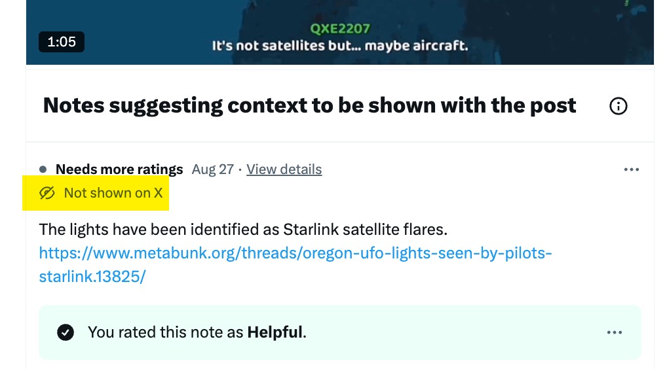This screenshot has width=667, height=369.
Task: Click the You rated this note text
Action: coord(166,332)
